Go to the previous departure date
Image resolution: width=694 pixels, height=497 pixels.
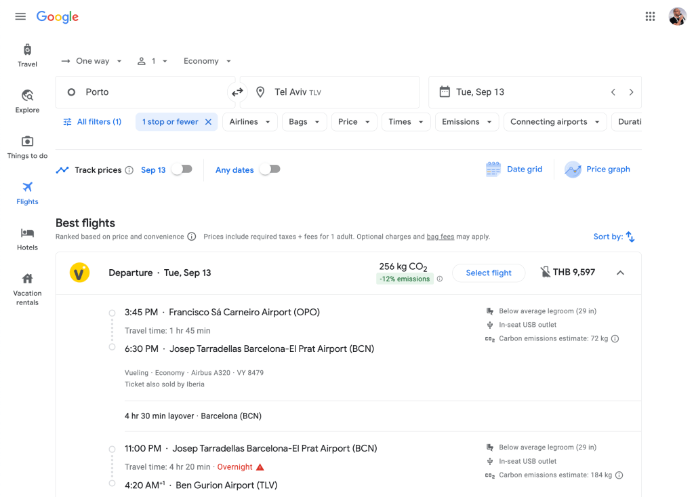tap(613, 92)
